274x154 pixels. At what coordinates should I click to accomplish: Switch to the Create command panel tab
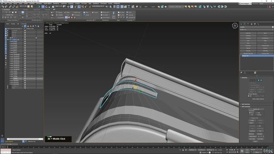[241, 24]
